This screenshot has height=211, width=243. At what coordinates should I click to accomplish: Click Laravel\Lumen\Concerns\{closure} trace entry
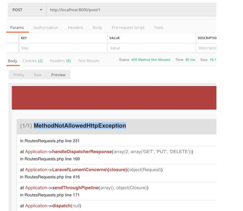click(90, 170)
